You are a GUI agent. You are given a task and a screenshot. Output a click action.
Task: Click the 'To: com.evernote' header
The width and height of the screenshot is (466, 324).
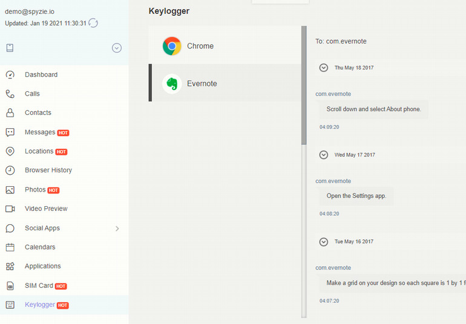pyautogui.click(x=341, y=41)
